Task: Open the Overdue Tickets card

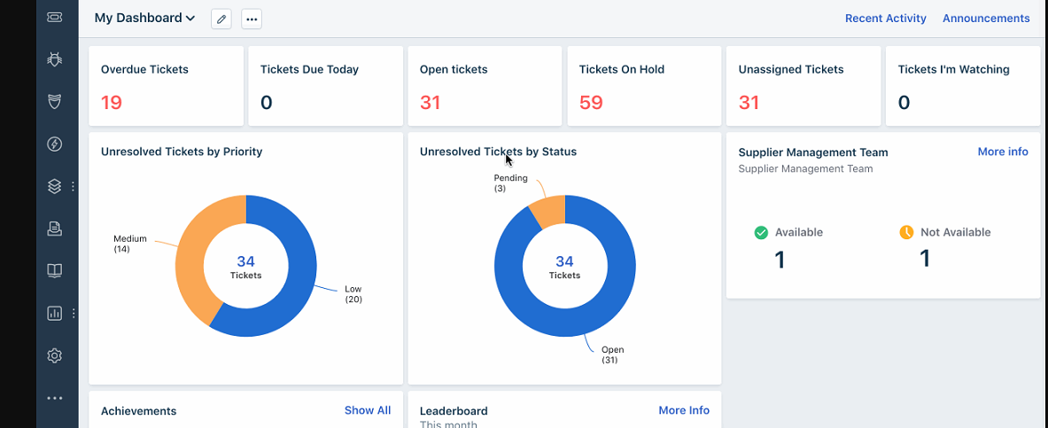Action: (166, 86)
